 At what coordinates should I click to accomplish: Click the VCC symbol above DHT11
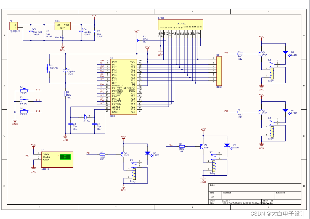pos(33,146)
